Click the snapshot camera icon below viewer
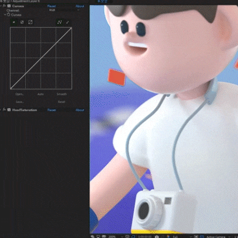The image size is (238, 238). click(x=157, y=237)
